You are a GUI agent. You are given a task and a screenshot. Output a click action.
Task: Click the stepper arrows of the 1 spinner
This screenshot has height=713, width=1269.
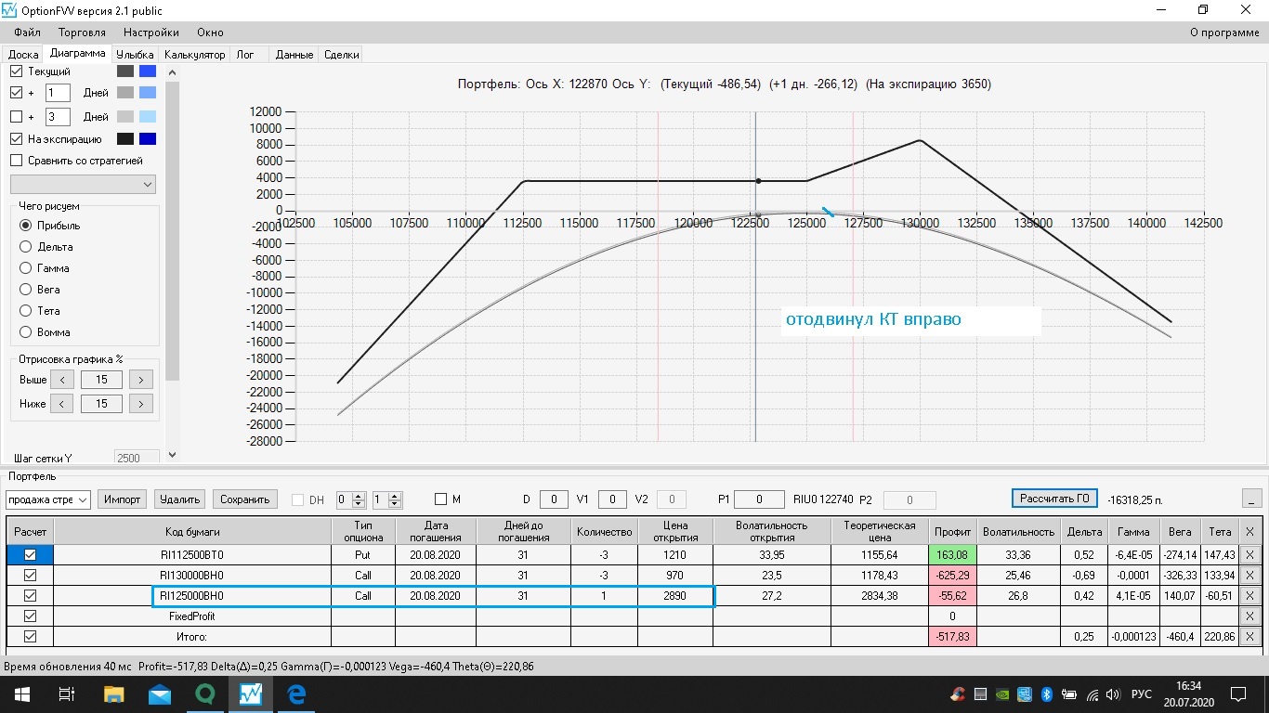tap(395, 499)
